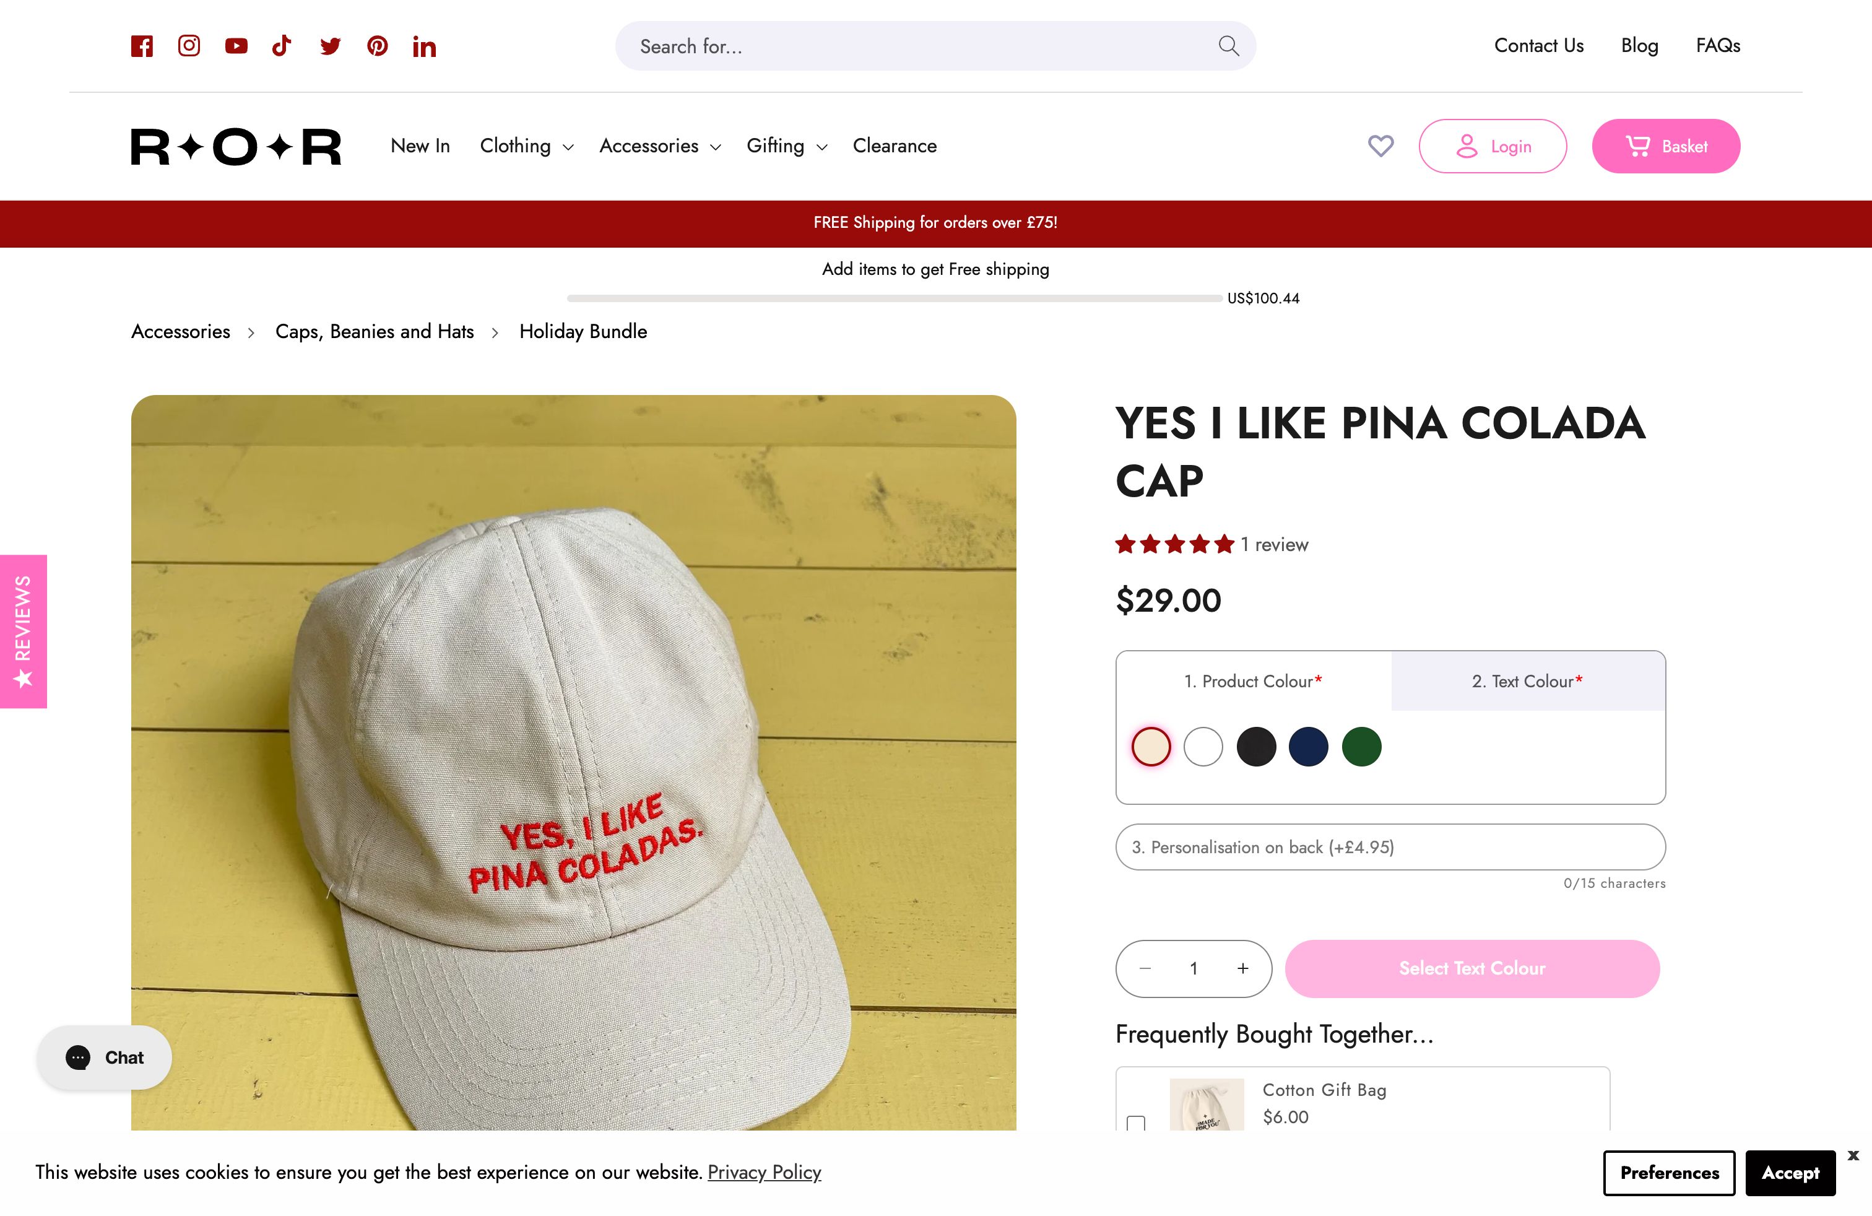
Task: Click the personalisation text field
Action: point(1390,847)
